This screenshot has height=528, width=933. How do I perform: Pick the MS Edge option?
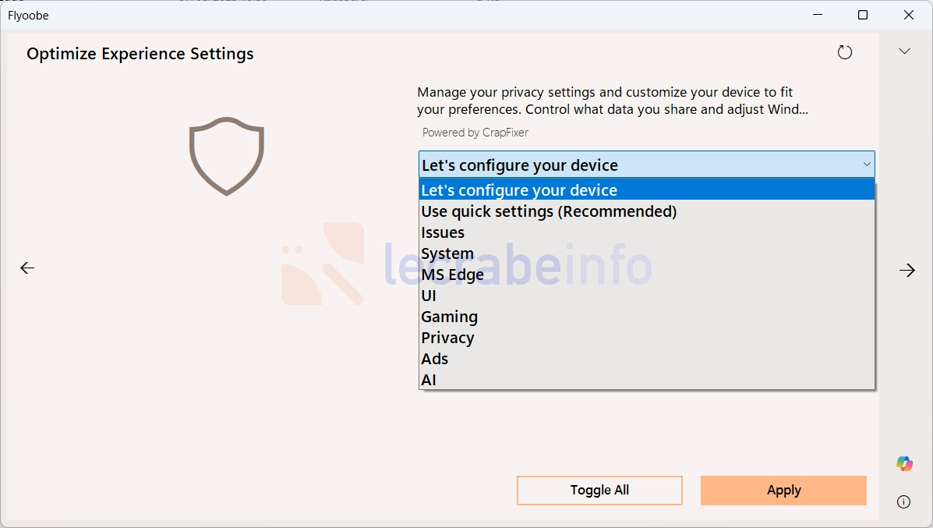(647, 275)
